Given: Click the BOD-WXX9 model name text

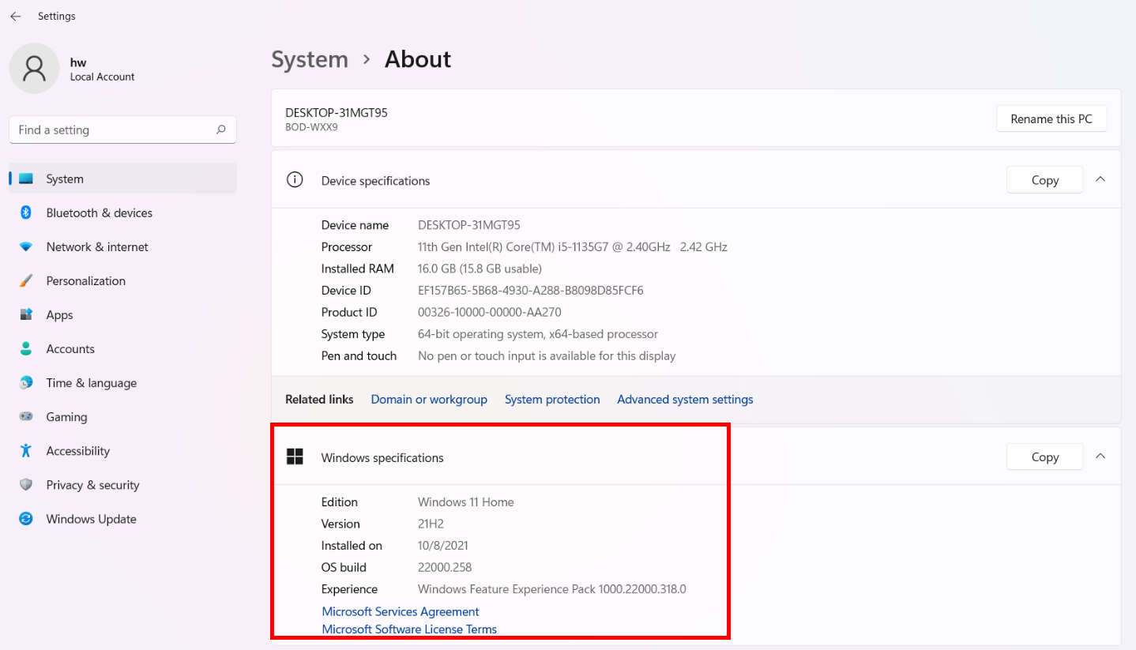Looking at the screenshot, I should [x=311, y=126].
